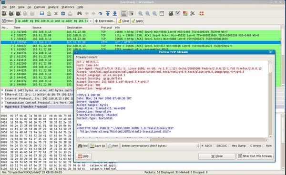
Task: Open Capture menu
Action: click(x=40, y=7)
